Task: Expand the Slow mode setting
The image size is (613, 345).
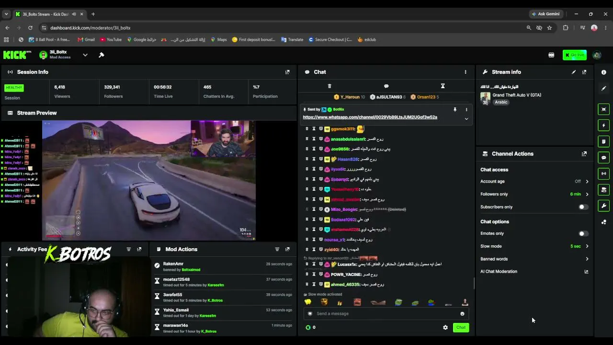Action: point(587,246)
